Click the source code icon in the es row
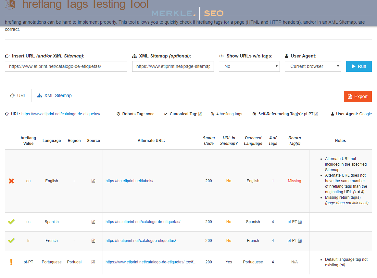 click(x=94, y=222)
